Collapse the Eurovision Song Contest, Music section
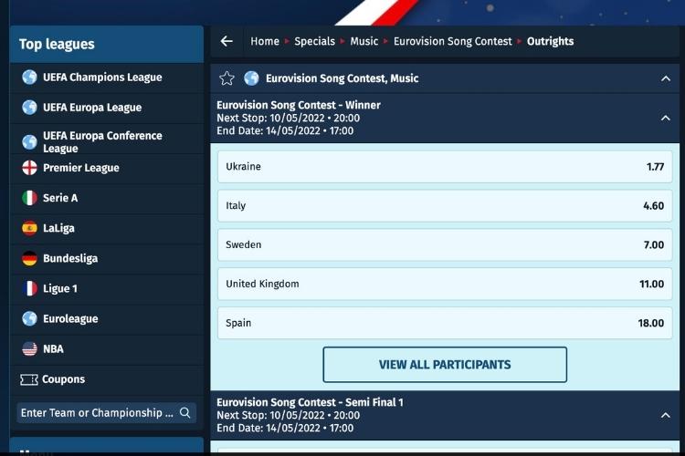Image resolution: width=685 pixels, height=456 pixels. 665,78
